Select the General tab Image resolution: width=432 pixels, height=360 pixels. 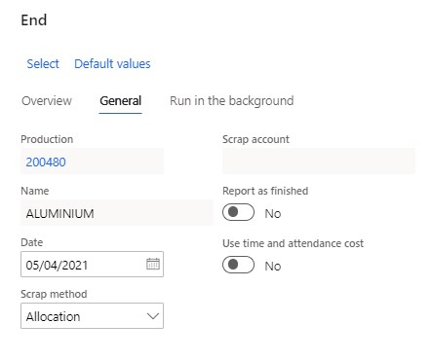click(x=121, y=101)
